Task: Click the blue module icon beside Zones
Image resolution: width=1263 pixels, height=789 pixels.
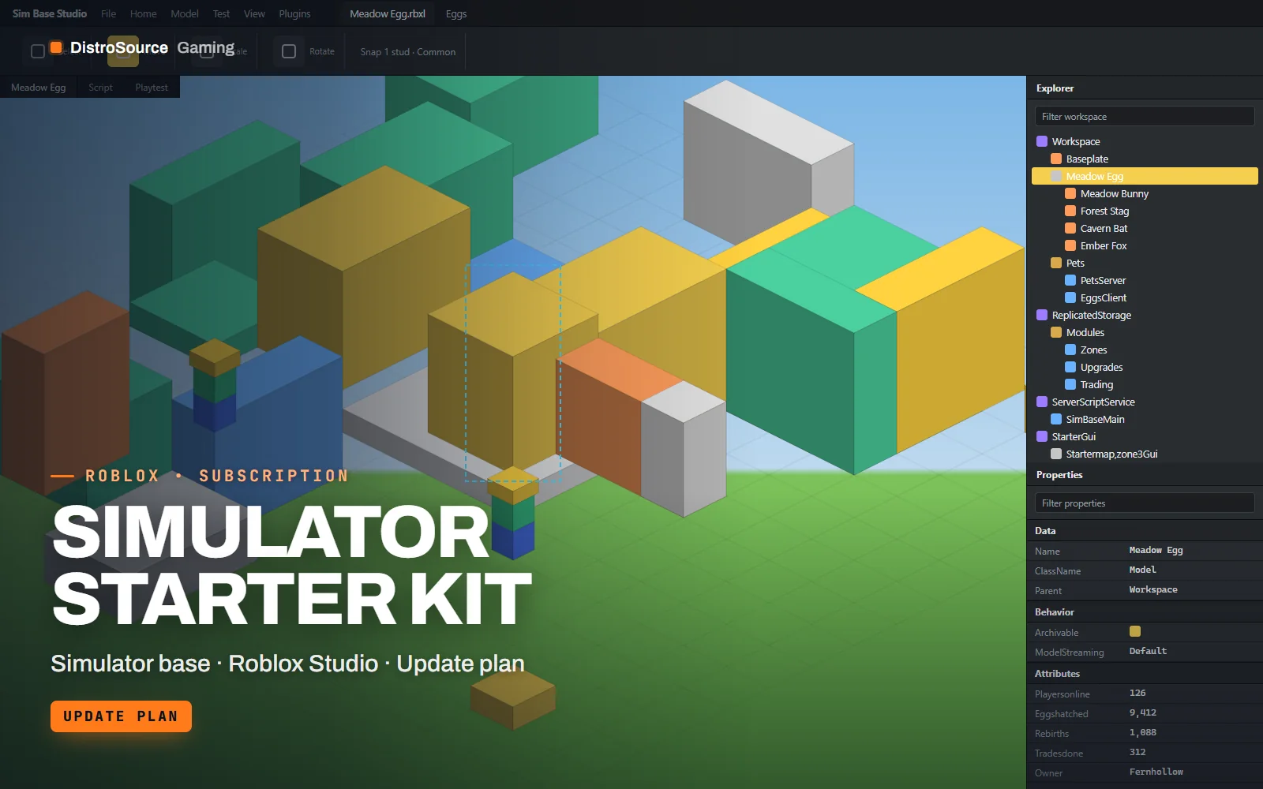Action: pos(1070,350)
